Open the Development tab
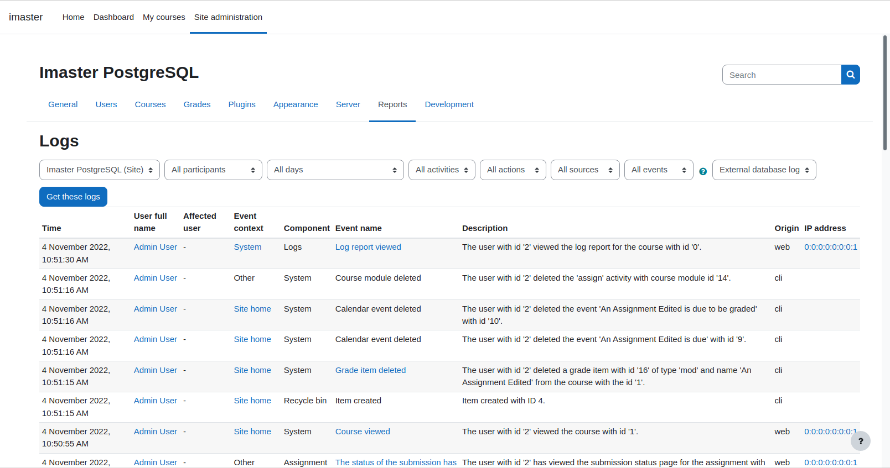This screenshot has width=890, height=468. 449,104
